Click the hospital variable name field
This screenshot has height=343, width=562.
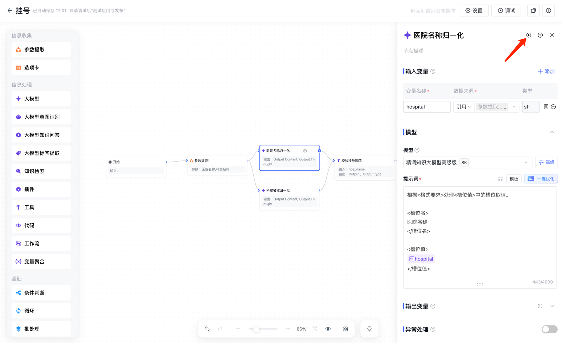(426, 107)
